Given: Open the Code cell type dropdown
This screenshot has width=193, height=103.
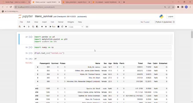Looking at the screenshot, I should point(76,27).
